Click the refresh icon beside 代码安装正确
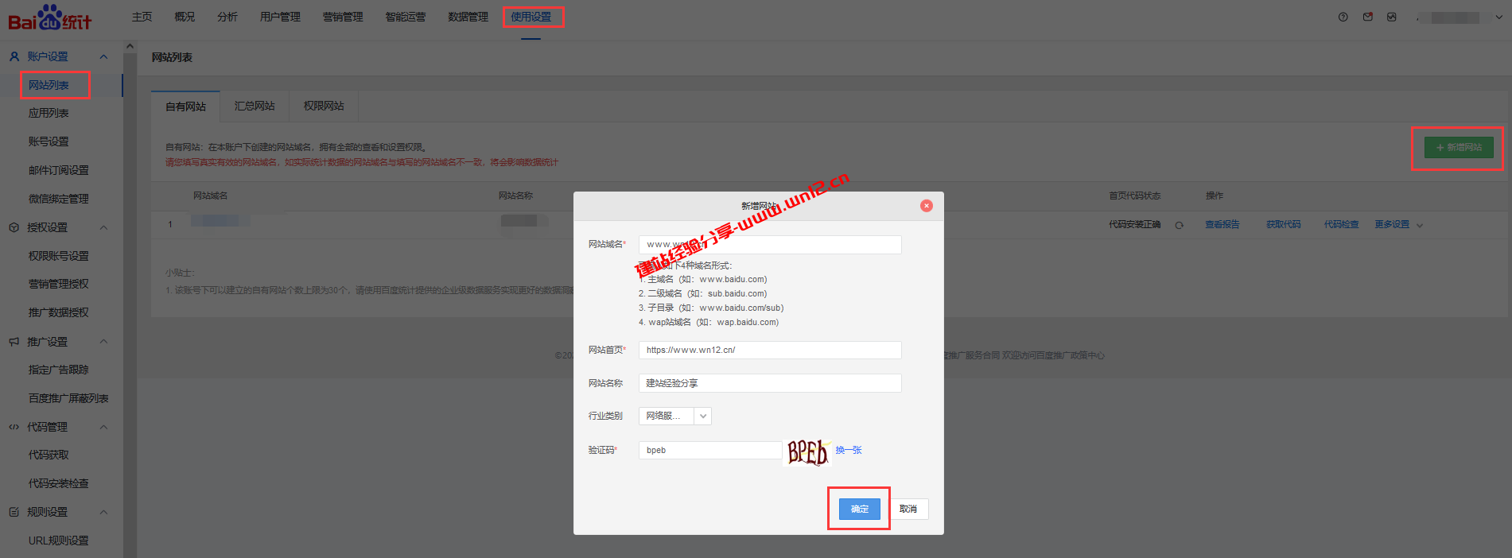Viewport: 1512px width, 558px height. [1179, 225]
